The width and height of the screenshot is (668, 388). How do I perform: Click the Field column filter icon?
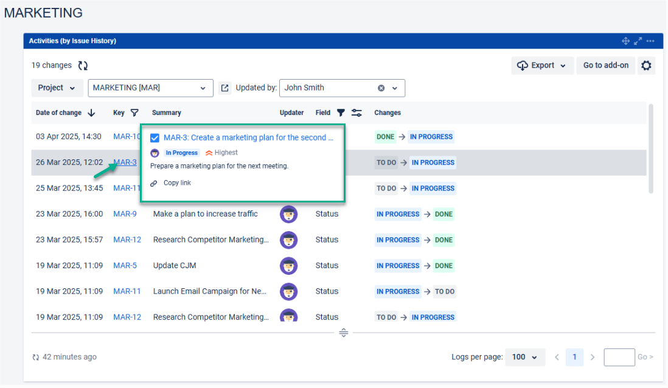click(341, 113)
